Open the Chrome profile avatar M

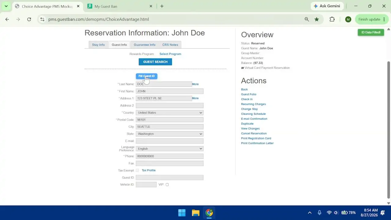[x=348, y=19]
